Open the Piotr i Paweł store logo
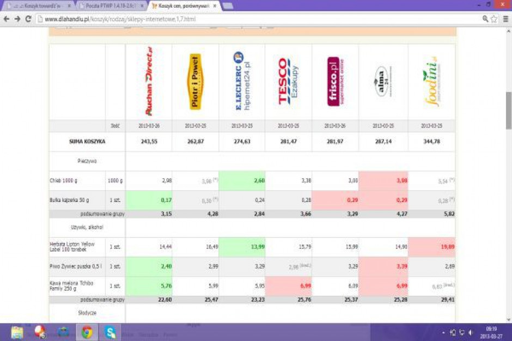 tap(195, 81)
